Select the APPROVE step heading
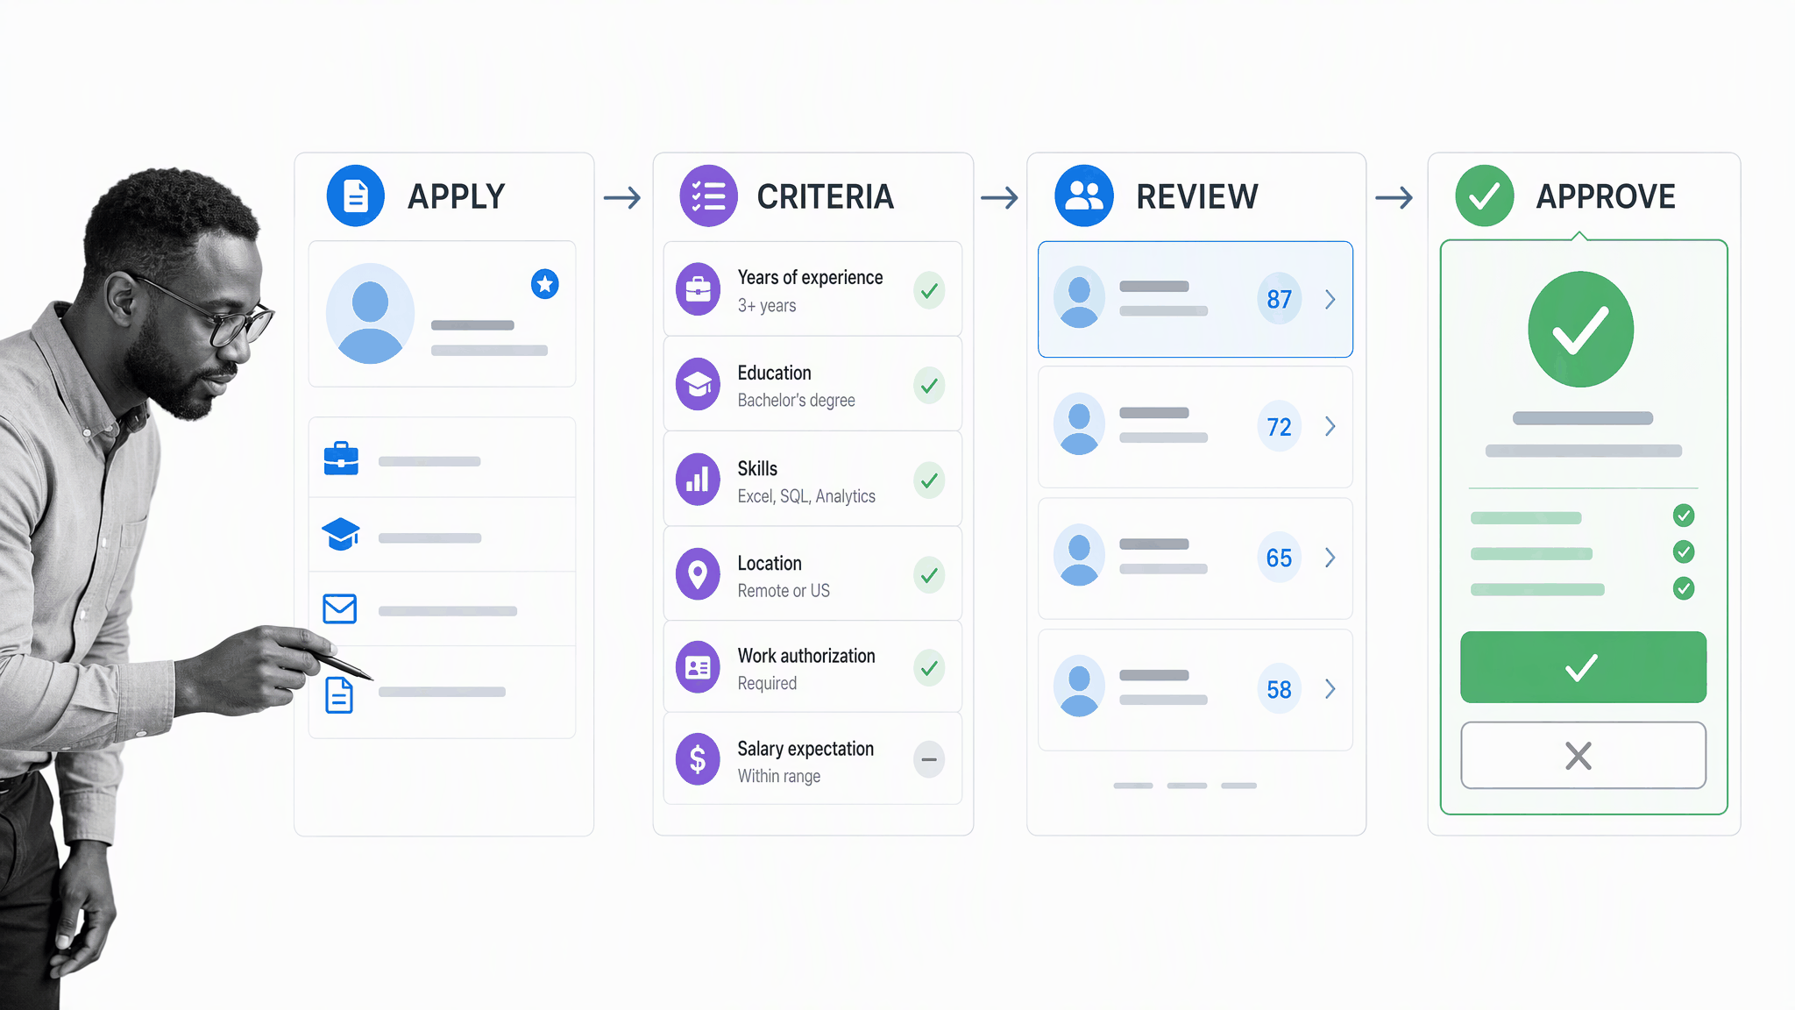The width and height of the screenshot is (1795, 1010). [1606, 196]
